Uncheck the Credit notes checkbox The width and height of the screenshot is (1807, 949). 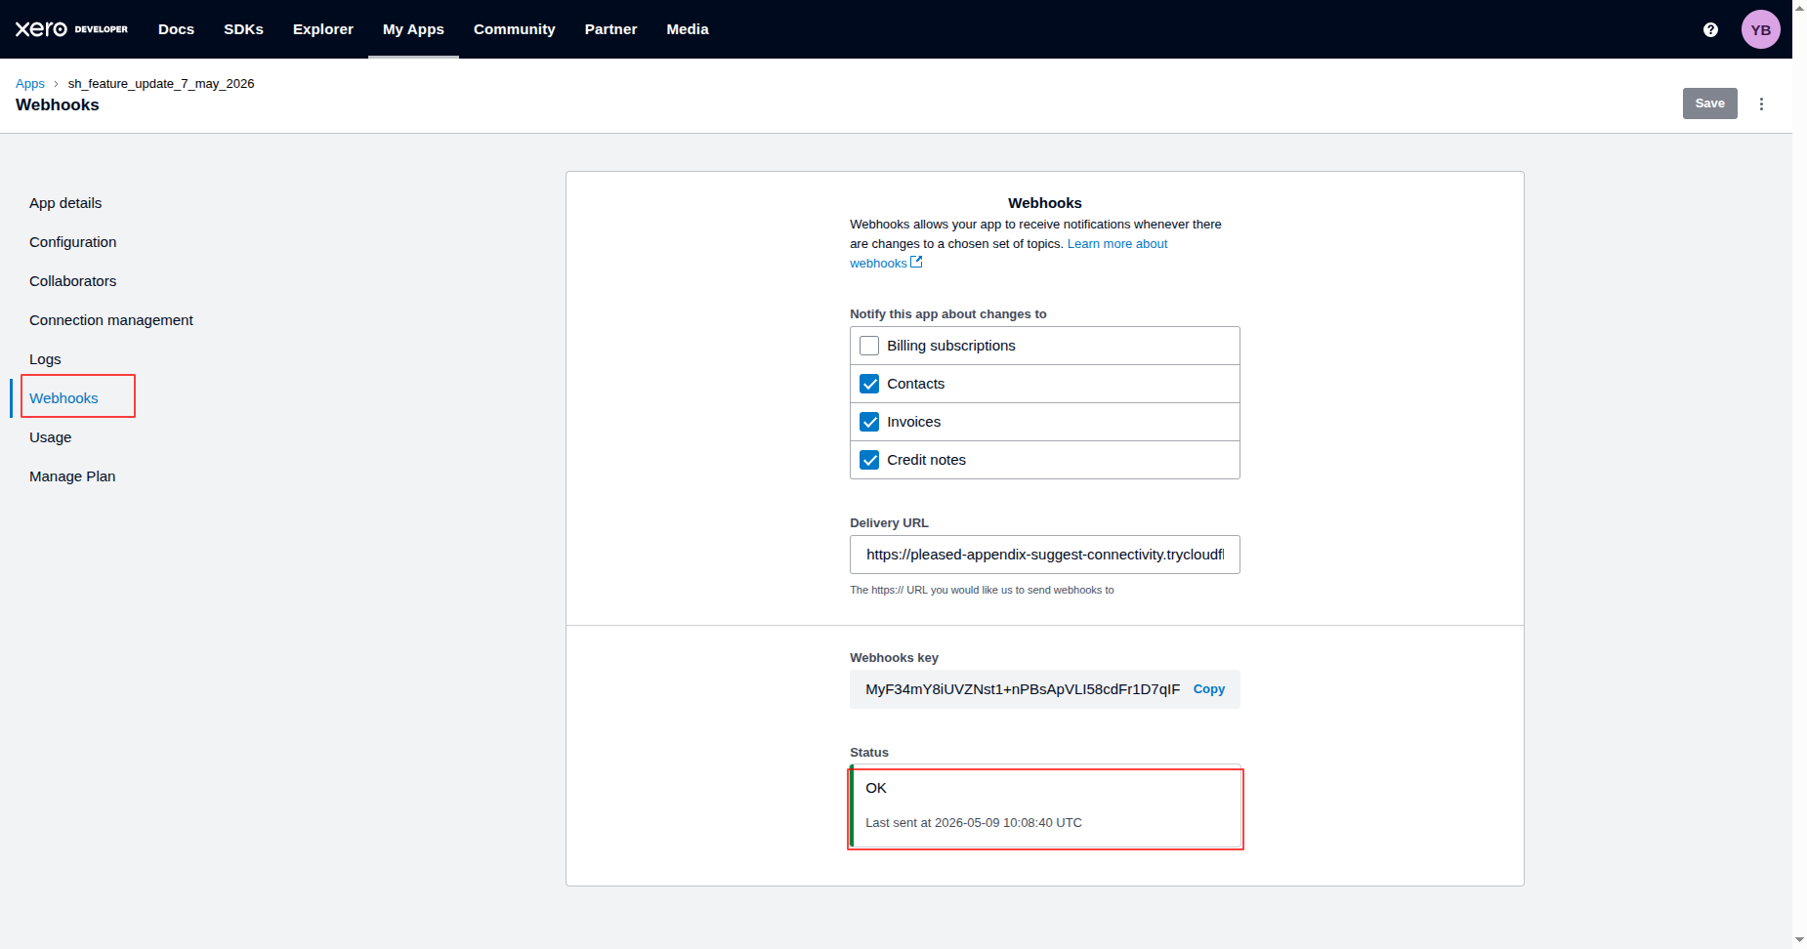pos(869,460)
